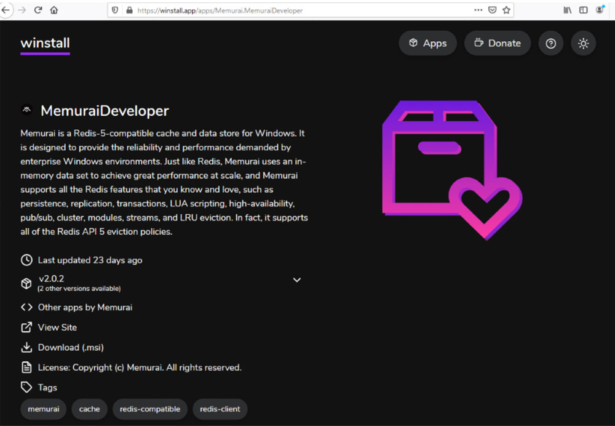615x426 pixels.
Task: Select the 'memurai' tag
Action: point(44,409)
